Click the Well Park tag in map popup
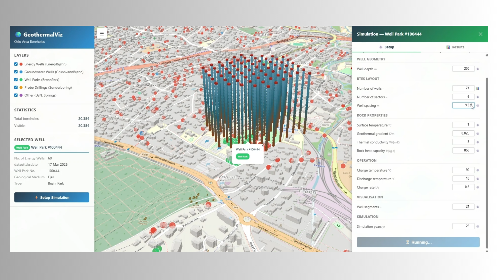 [243, 157]
